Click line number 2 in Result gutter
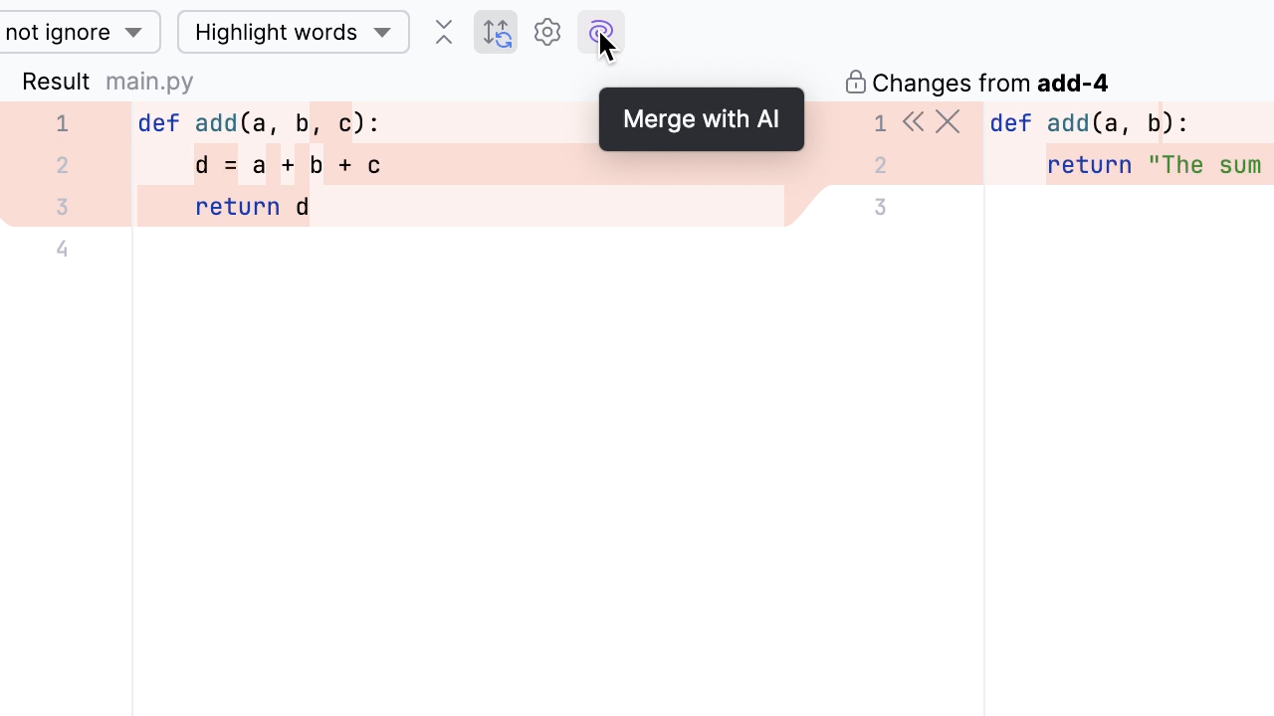Image resolution: width=1274 pixels, height=716 pixels. click(x=62, y=165)
